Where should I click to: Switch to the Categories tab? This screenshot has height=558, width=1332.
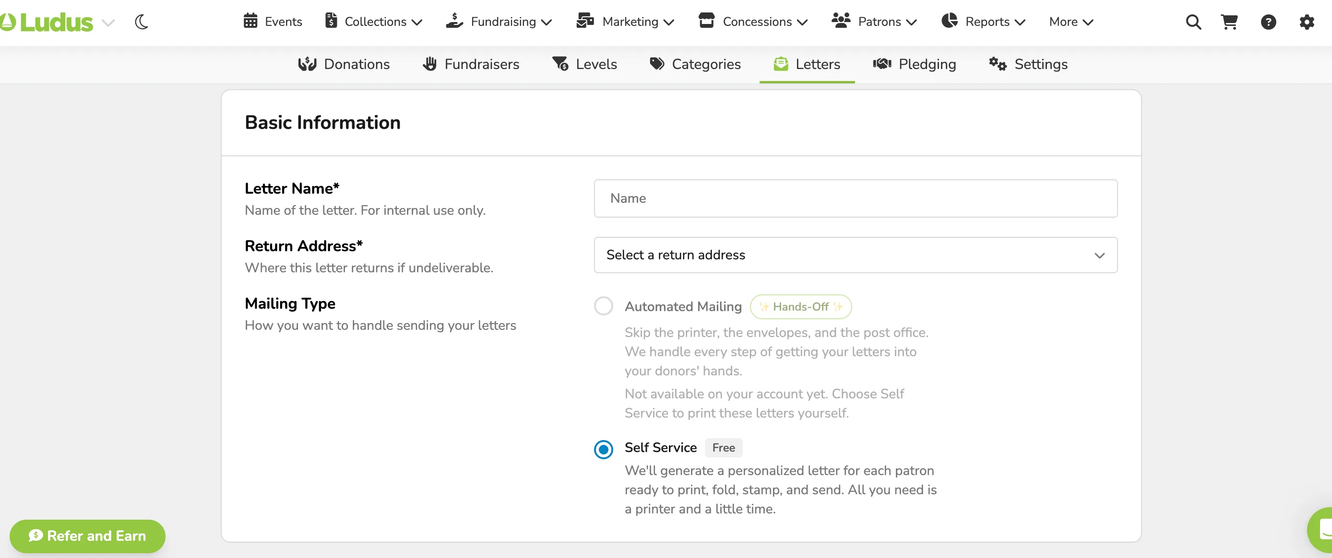tap(695, 64)
